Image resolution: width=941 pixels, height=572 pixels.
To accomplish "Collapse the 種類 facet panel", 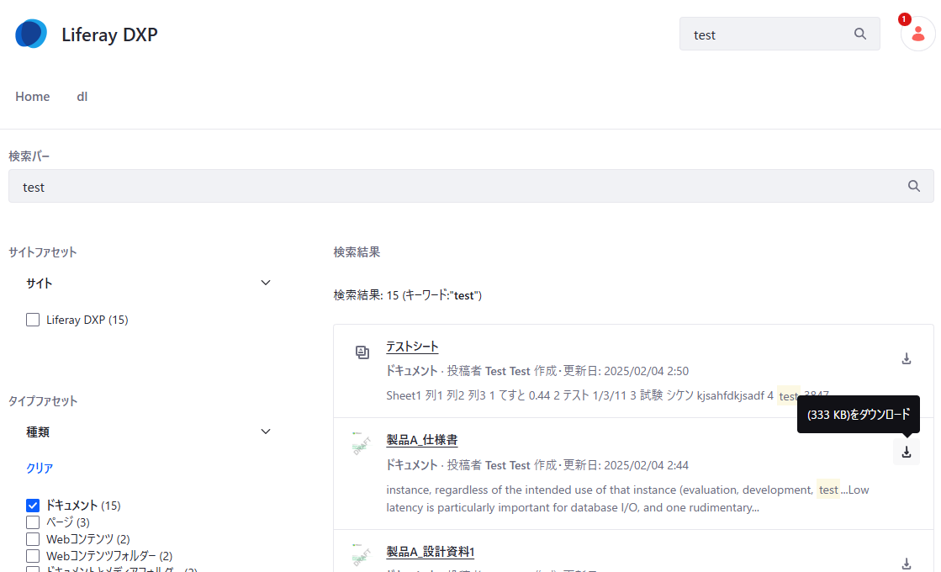I will point(266,432).
